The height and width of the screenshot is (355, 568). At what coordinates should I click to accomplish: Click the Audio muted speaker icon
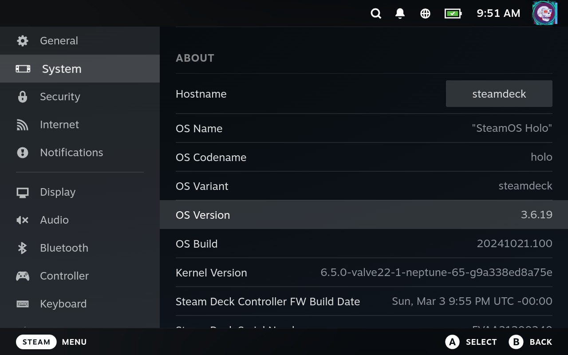(22, 220)
